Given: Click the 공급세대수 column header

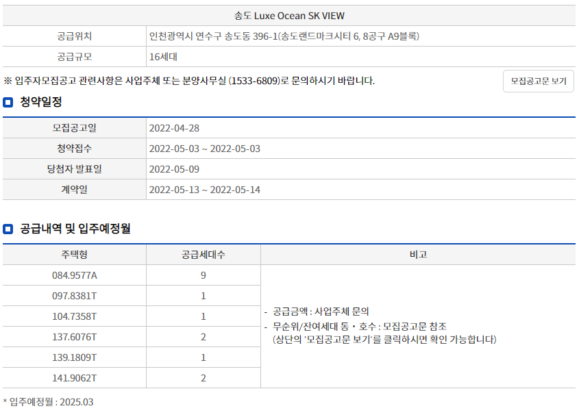Looking at the screenshot, I should [x=204, y=255].
